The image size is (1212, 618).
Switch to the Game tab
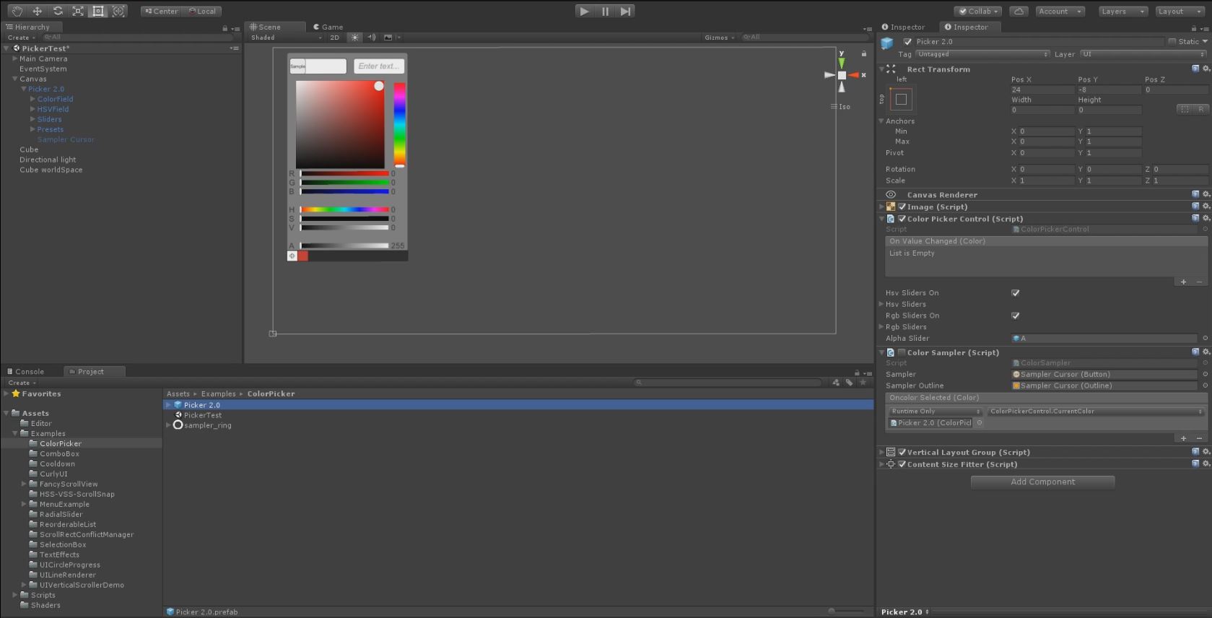[x=328, y=27]
